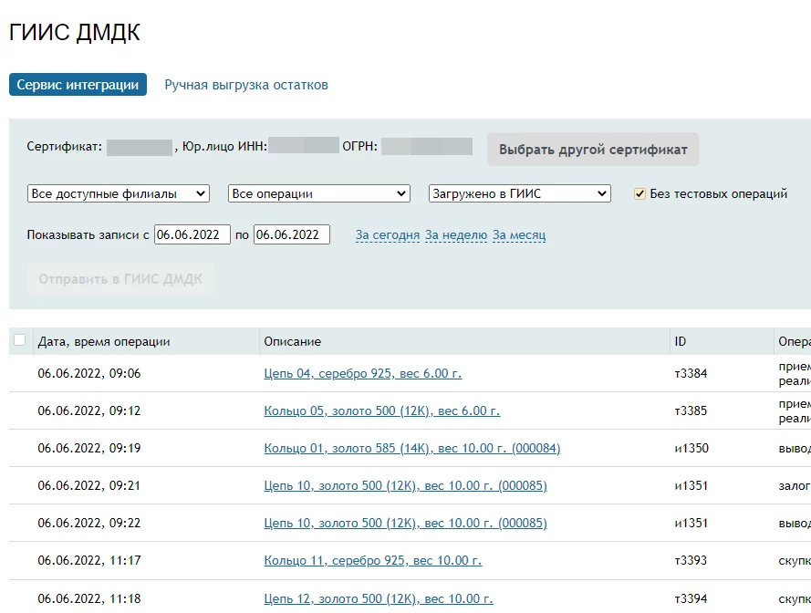Uncheck the Без тестовых операций checkbox
The image size is (811, 613).
[x=639, y=193]
